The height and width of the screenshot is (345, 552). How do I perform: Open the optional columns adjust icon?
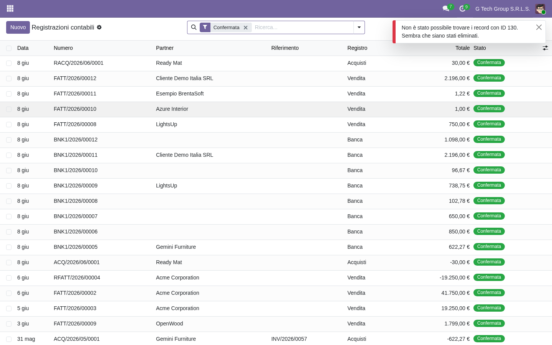click(545, 48)
